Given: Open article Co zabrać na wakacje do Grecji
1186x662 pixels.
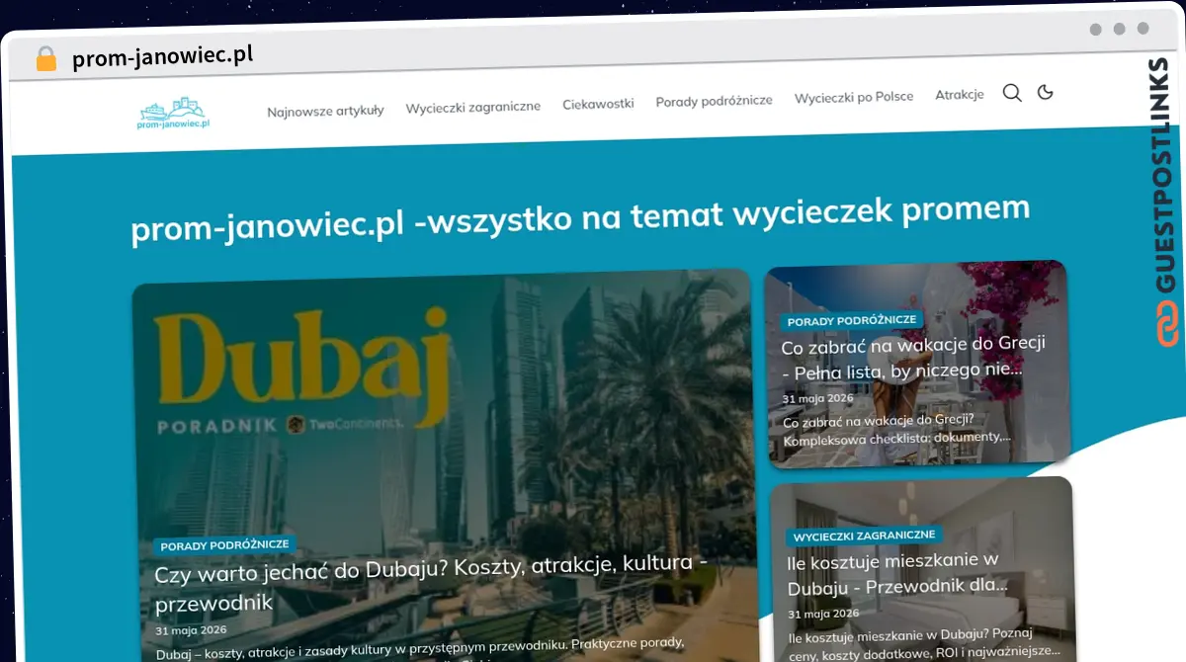Looking at the screenshot, I should pos(912,358).
